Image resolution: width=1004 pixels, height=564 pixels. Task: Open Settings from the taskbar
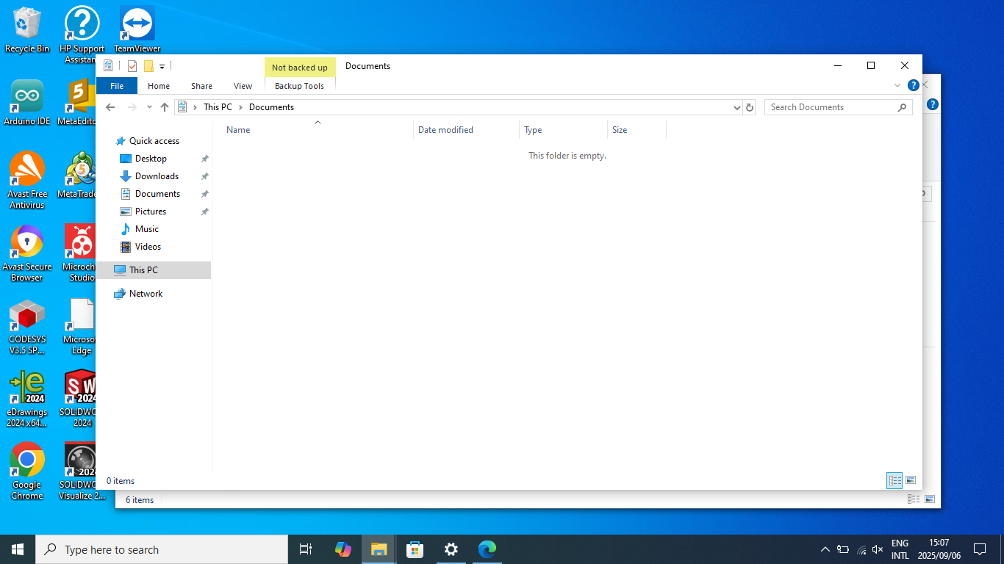[451, 549]
